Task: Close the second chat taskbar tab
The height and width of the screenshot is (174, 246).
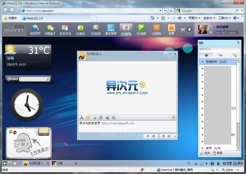Action: coord(76,164)
